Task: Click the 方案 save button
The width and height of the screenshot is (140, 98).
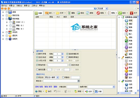Action: (x=99, y=91)
